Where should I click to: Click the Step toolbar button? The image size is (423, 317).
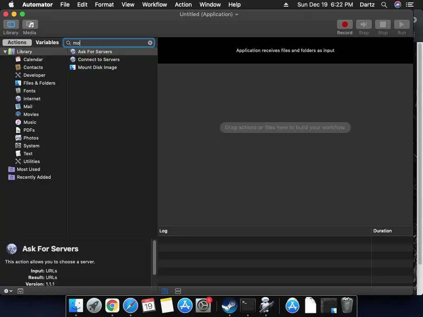coord(364,24)
